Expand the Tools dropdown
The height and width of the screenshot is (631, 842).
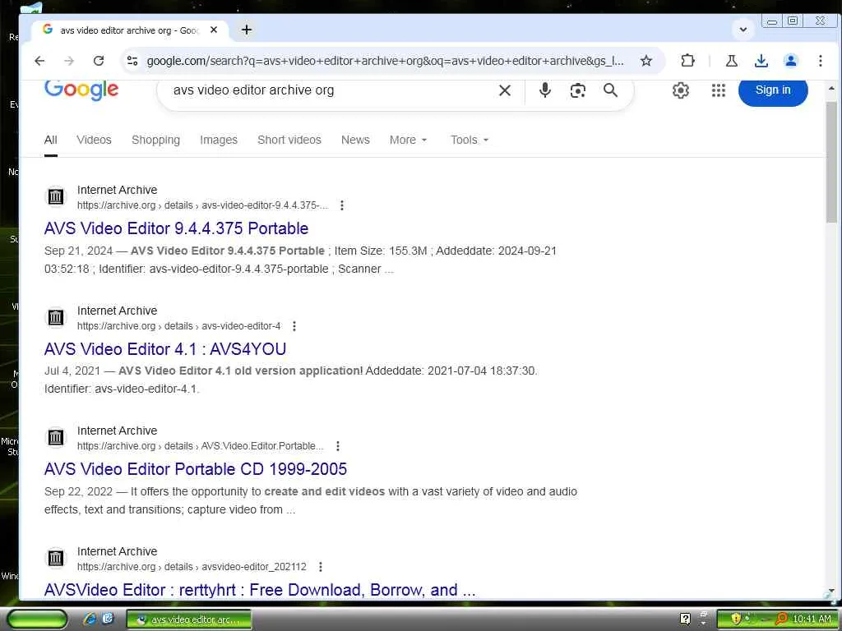470,140
